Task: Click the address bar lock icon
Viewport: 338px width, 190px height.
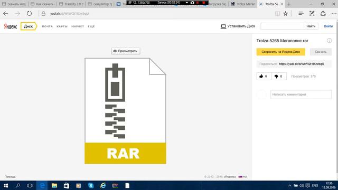Action: (43, 13)
